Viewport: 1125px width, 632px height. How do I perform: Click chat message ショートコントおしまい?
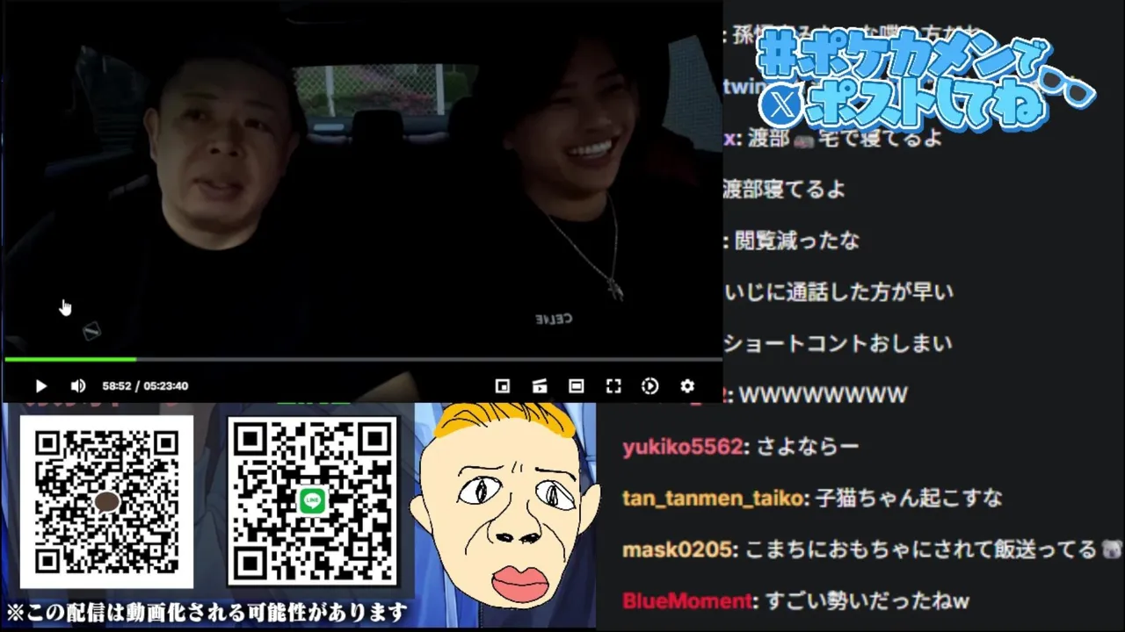(x=838, y=343)
